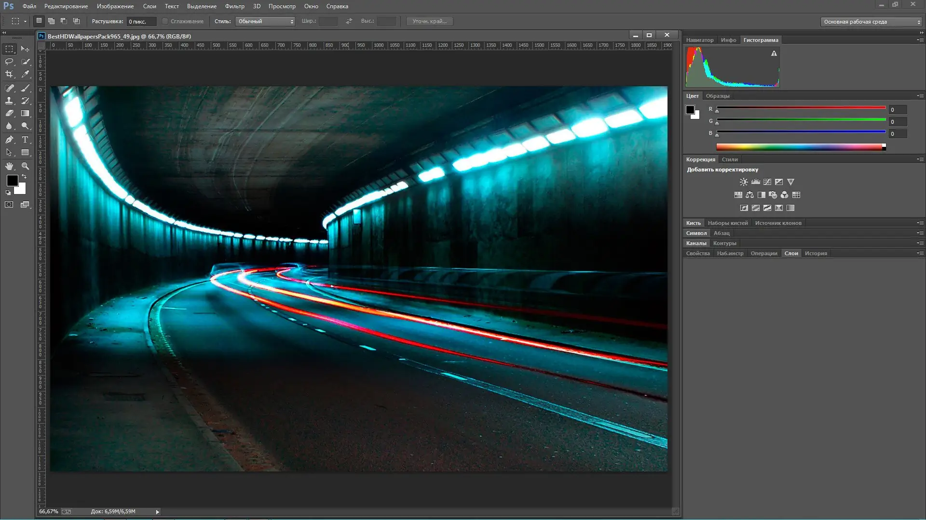Screen dimensions: 926x520
Task: Add a Brightness/Contrast adjustment
Action: (744, 182)
